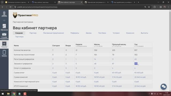
Task: Click the sidebar collapse arrow under the avatar
Action: pos(4,20)
